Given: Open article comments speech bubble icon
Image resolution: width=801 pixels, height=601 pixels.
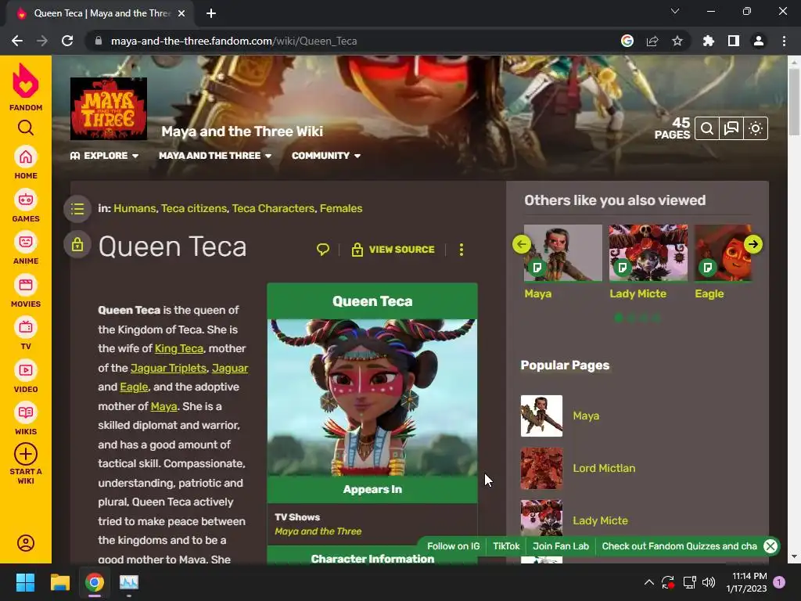Looking at the screenshot, I should [x=323, y=250].
